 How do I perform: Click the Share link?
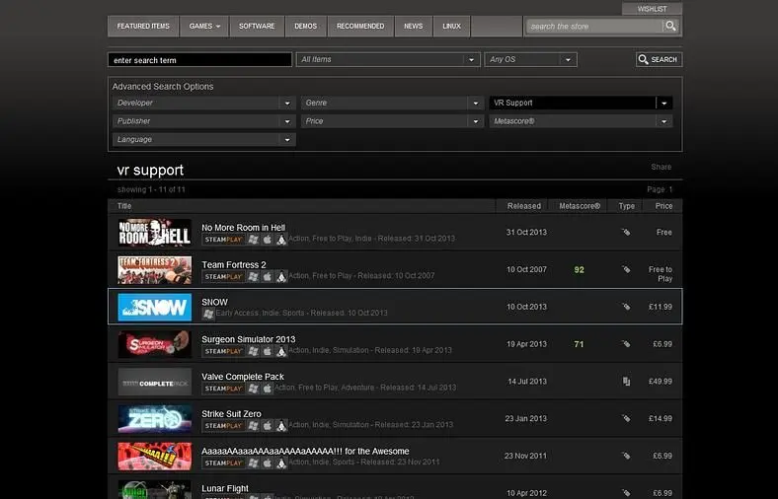pos(661,167)
